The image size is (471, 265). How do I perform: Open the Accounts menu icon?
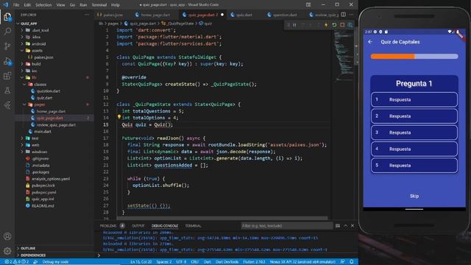click(7, 236)
